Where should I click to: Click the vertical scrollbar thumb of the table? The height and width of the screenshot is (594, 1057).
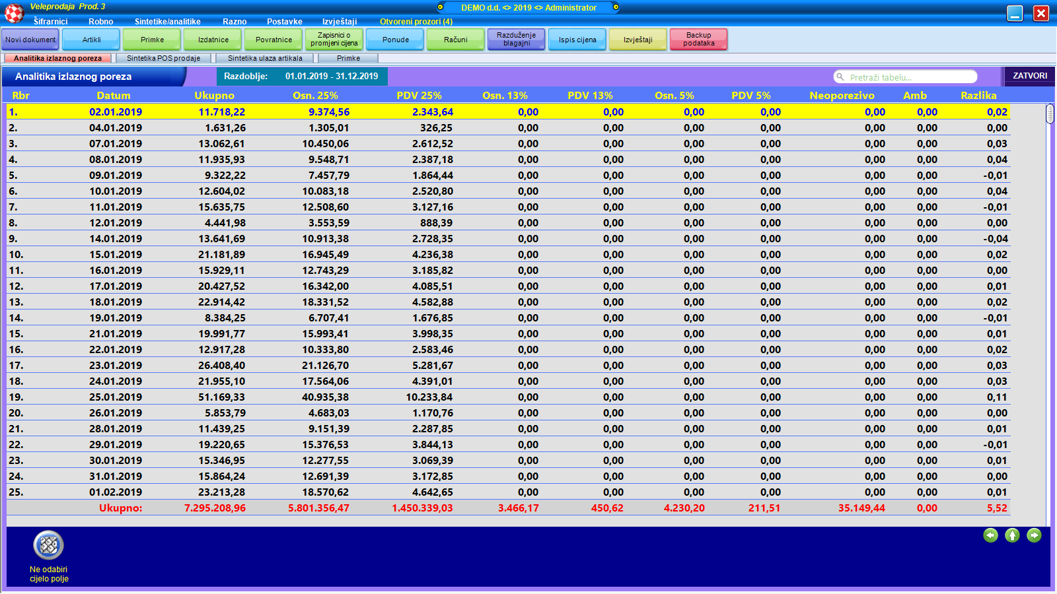(1050, 114)
